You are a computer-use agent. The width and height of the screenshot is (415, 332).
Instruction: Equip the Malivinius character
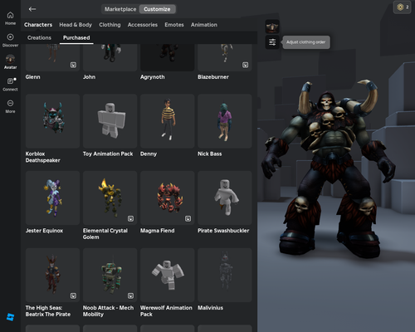225,275
